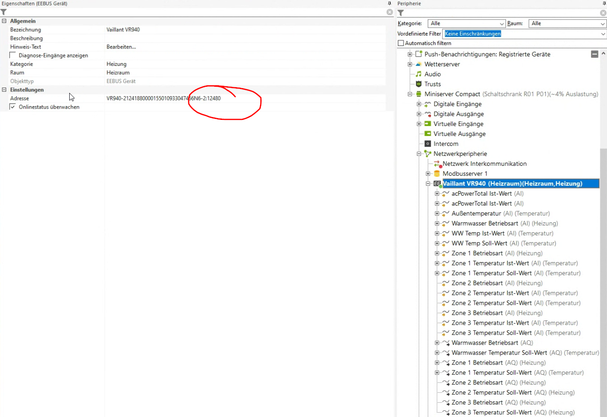Screen dimensions: 607x417
Task: Uncheck the Onlinestatus überwachen checkbox
Action: coord(13,107)
